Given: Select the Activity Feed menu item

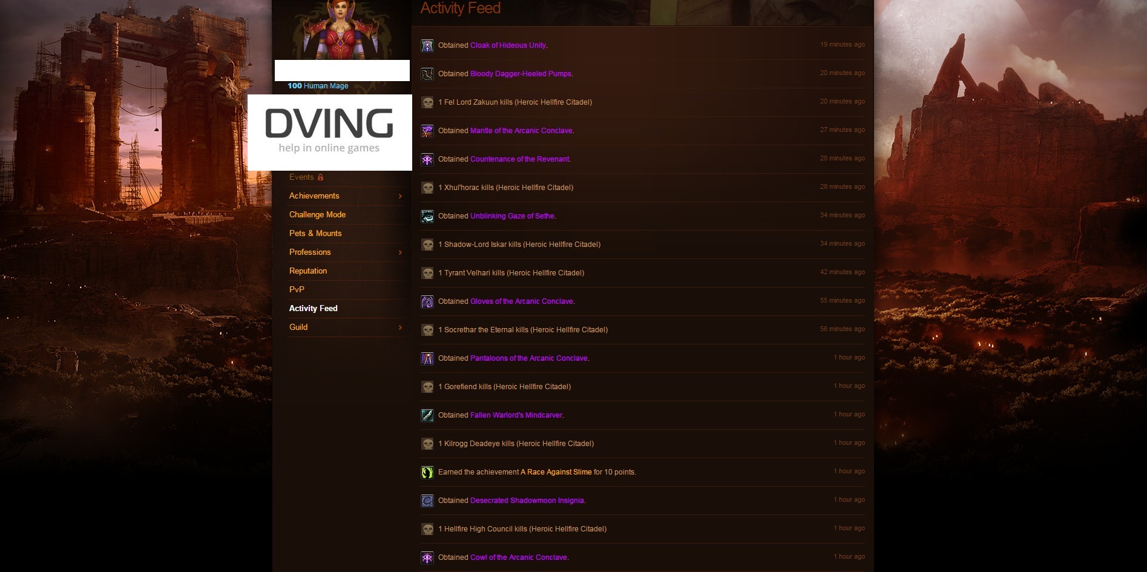Looking at the screenshot, I should pyautogui.click(x=314, y=309).
